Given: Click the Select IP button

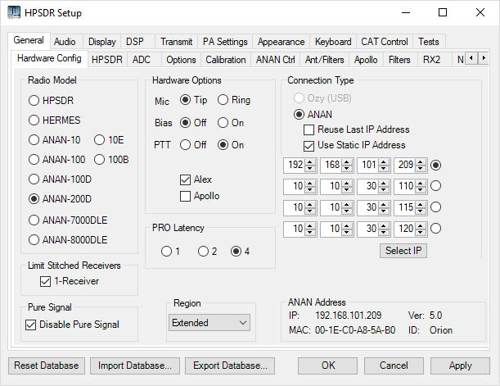Looking at the screenshot, I should pos(403,251).
